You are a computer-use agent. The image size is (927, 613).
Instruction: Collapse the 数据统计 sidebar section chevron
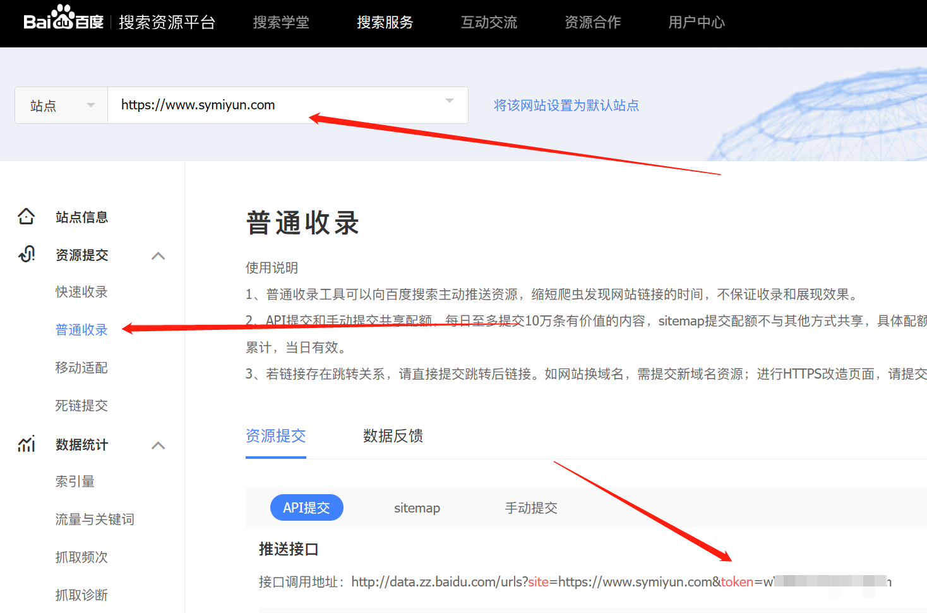158,446
